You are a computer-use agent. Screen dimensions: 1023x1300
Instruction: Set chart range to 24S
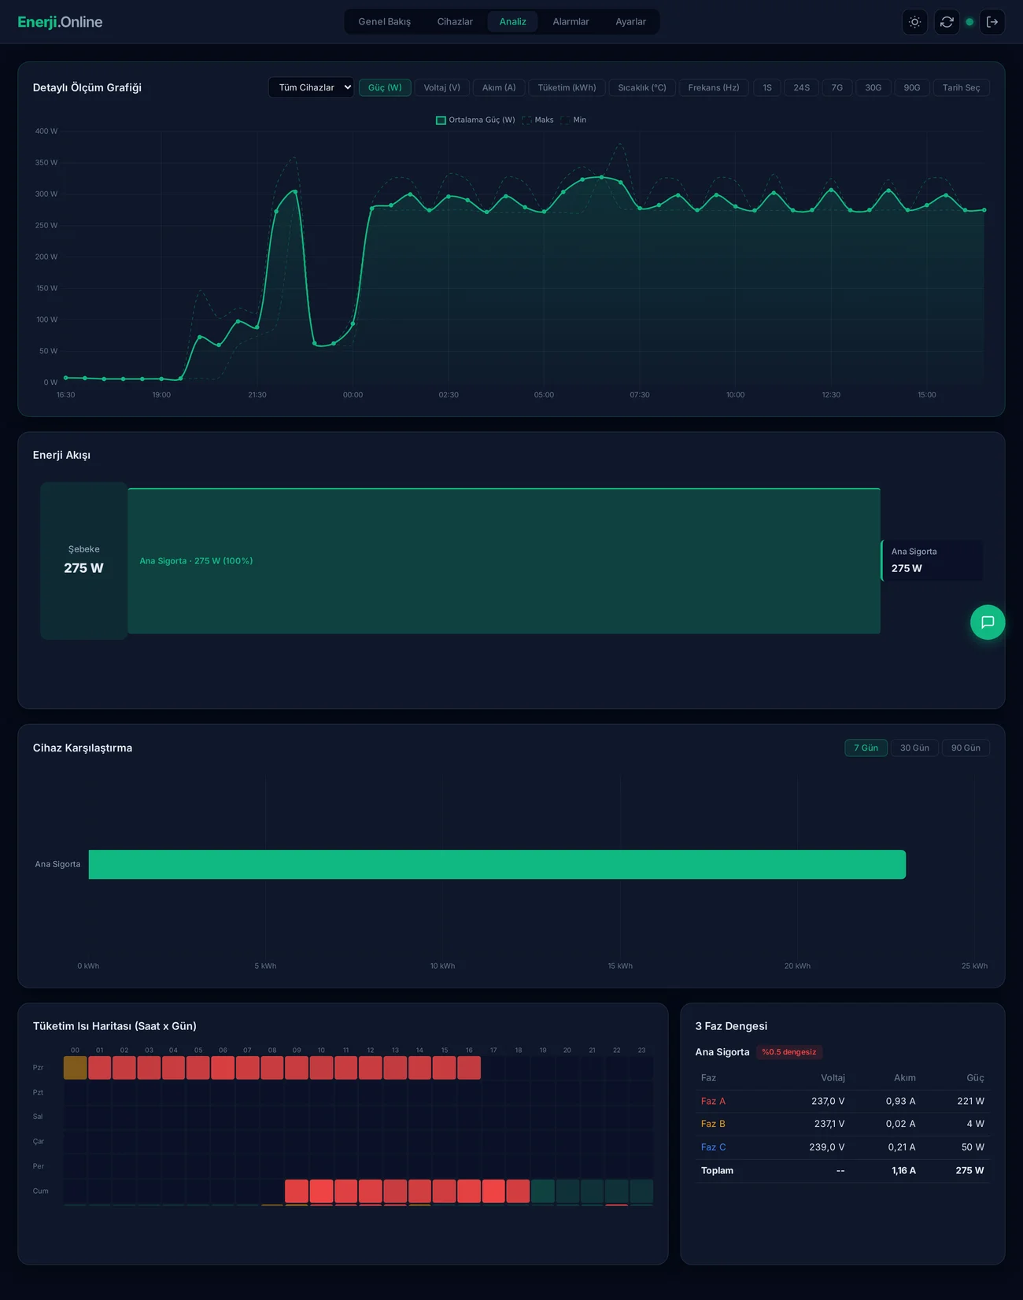tap(801, 87)
